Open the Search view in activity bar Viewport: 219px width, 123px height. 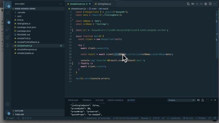pos(8,13)
